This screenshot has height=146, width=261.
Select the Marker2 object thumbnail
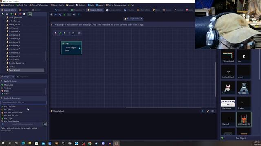click(228, 119)
